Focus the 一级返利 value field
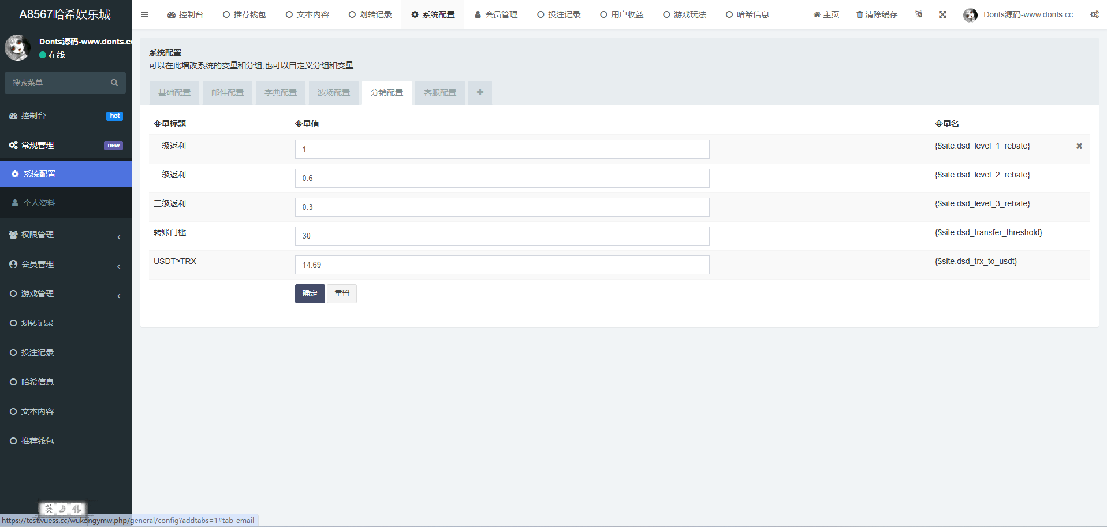Screen dimensions: 1107x527 coord(502,149)
